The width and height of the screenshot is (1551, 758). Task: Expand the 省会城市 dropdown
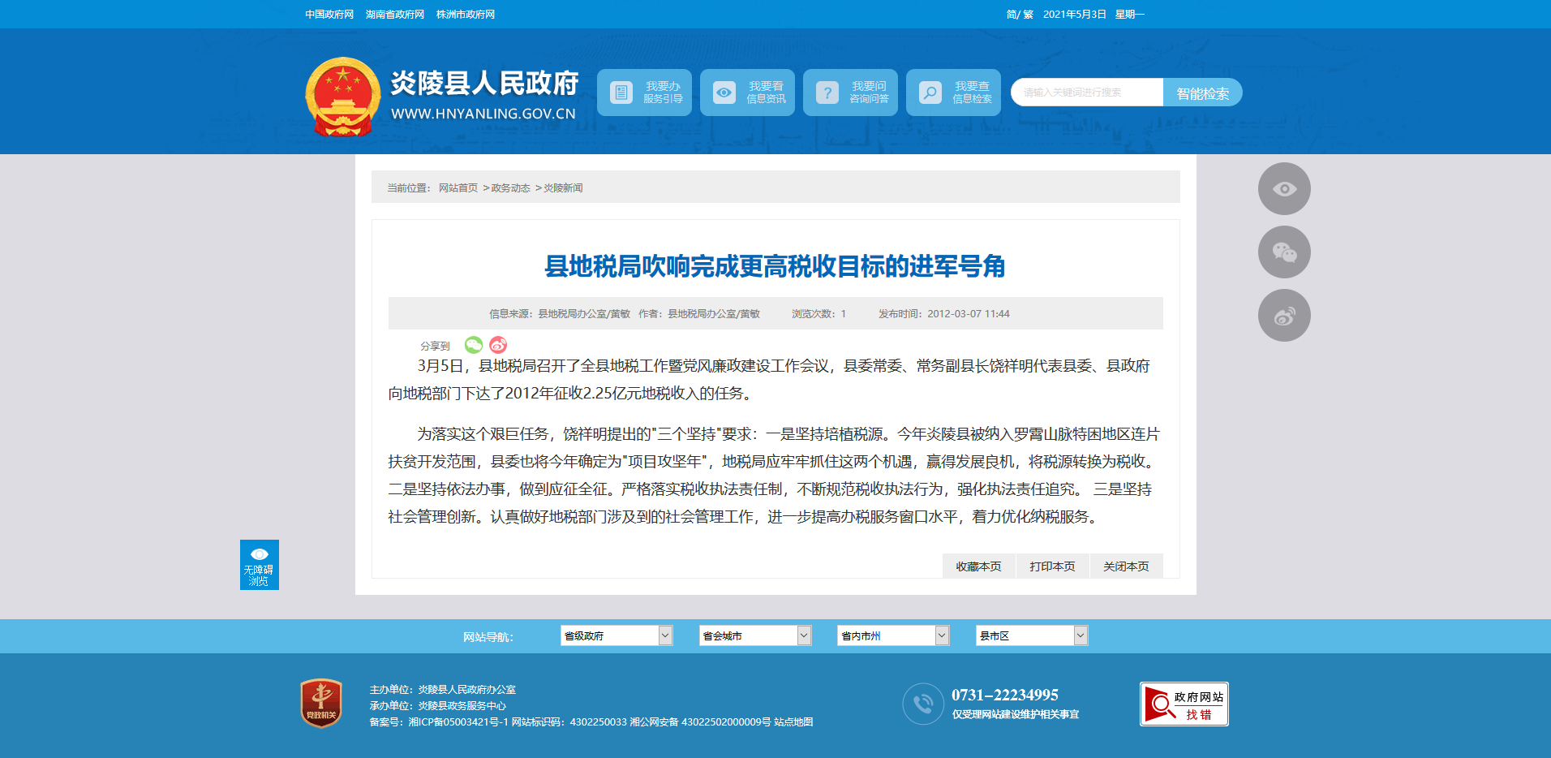click(755, 635)
